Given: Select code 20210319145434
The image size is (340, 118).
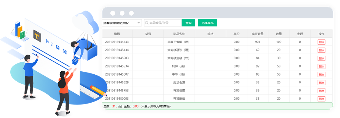Looking at the screenshot, I should tap(117, 50).
